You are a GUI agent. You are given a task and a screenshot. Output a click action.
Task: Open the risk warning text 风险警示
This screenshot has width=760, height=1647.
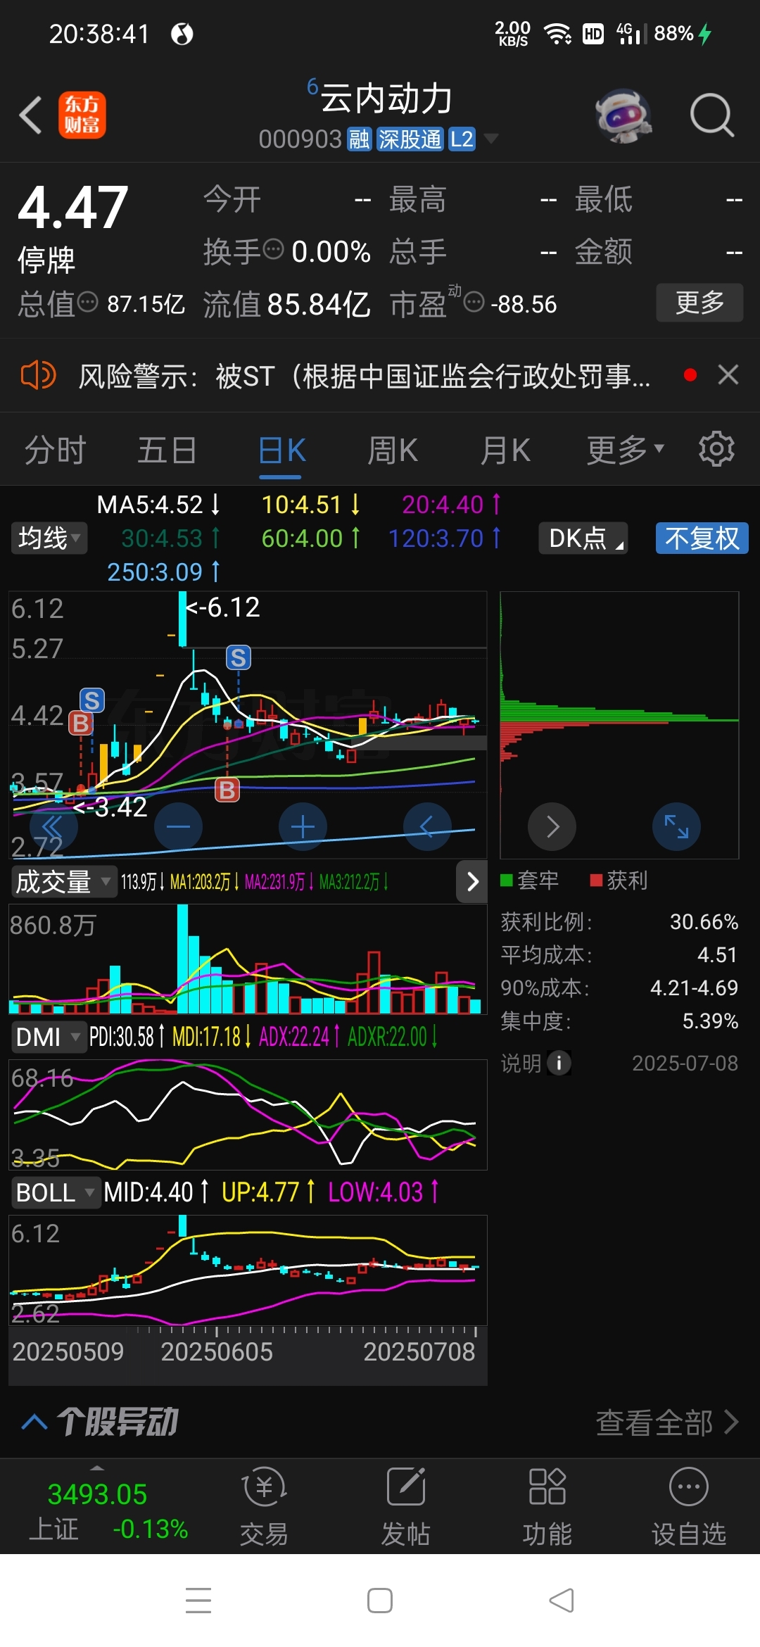[363, 376]
